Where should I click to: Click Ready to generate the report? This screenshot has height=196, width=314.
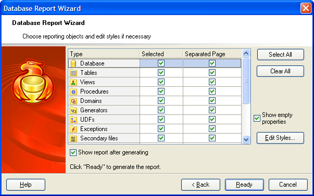pos(244,185)
